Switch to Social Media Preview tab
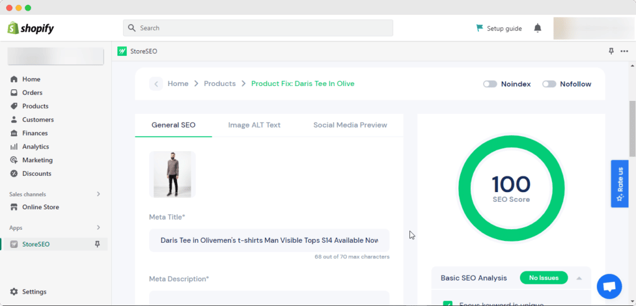This screenshot has width=636, height=306. [350, 125]
